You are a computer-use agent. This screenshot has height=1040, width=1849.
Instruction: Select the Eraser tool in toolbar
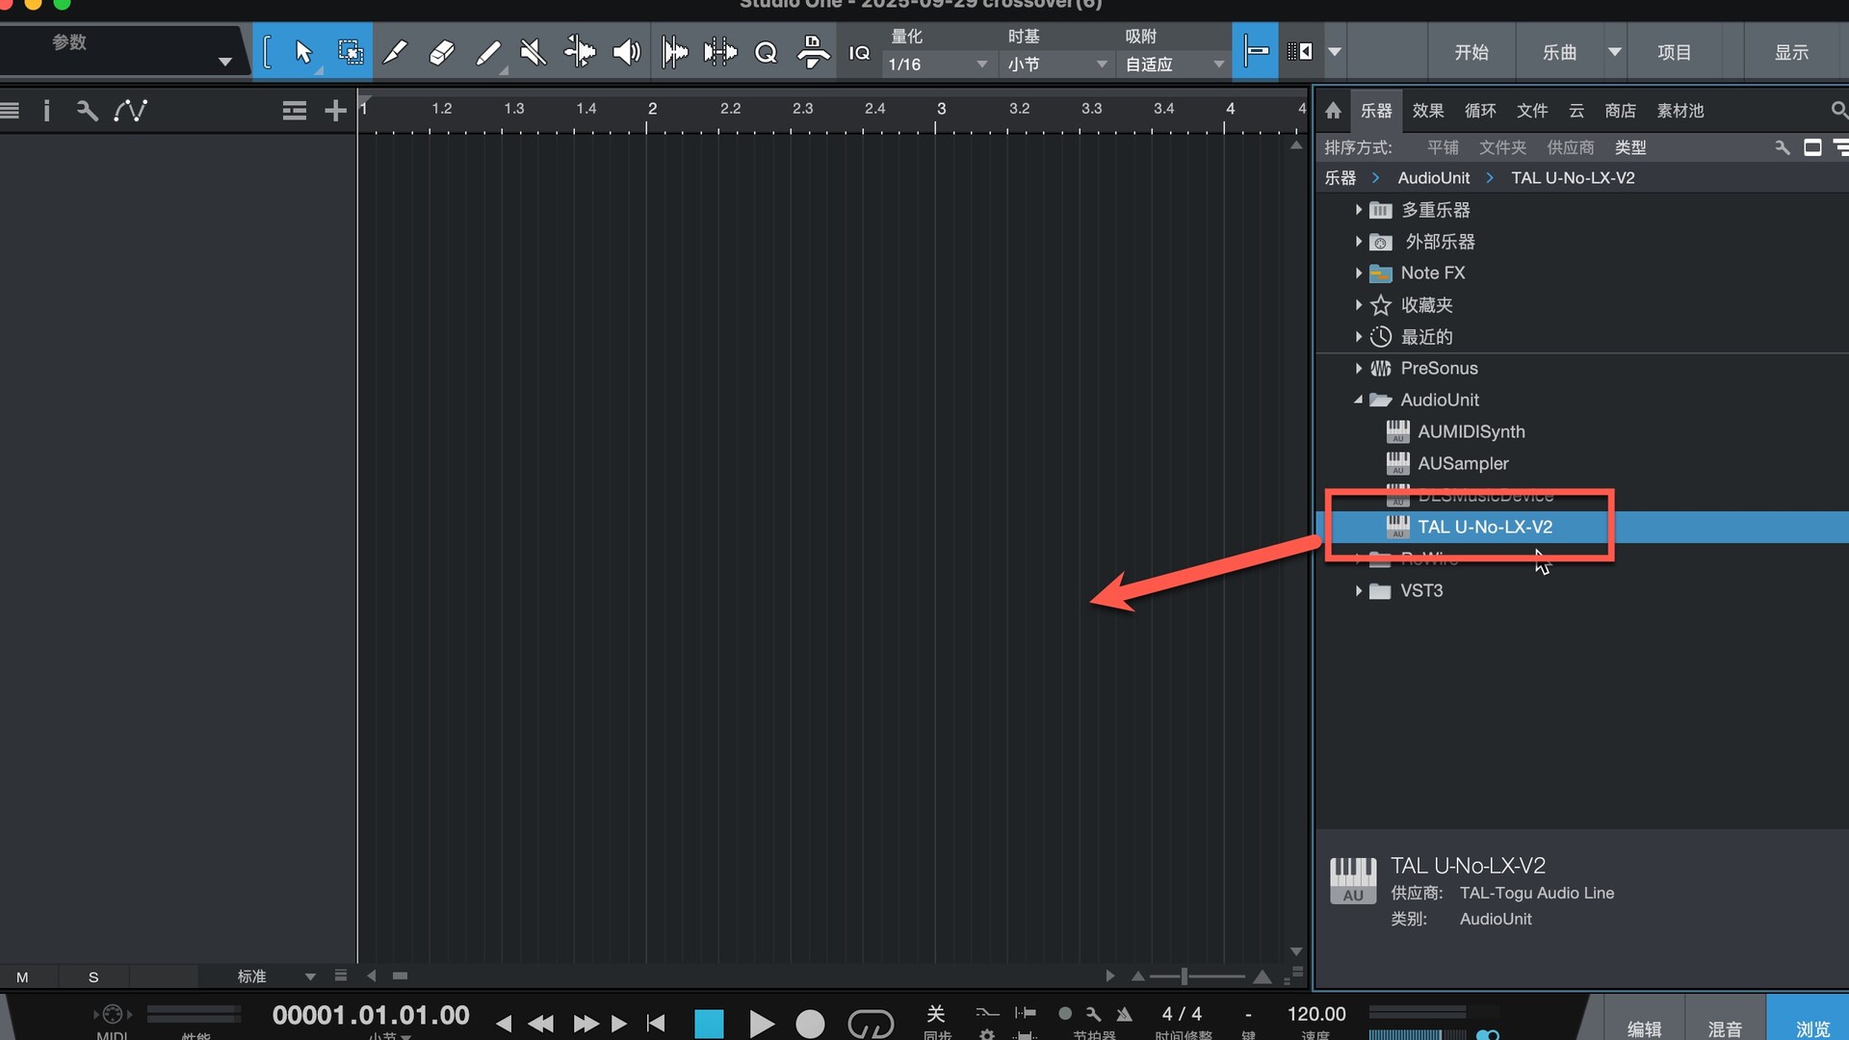click(x=441, y=52)
